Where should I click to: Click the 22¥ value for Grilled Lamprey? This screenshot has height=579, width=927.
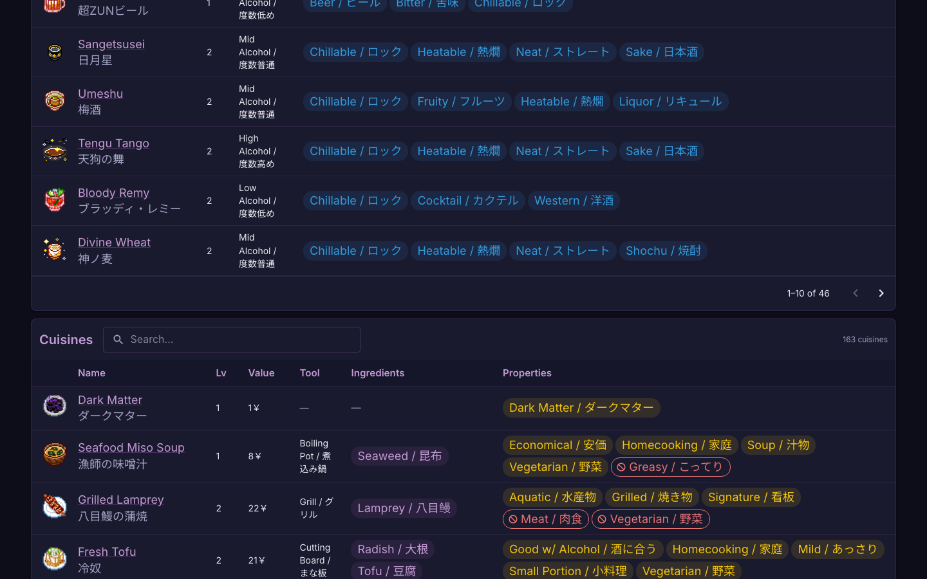point(257,508)
